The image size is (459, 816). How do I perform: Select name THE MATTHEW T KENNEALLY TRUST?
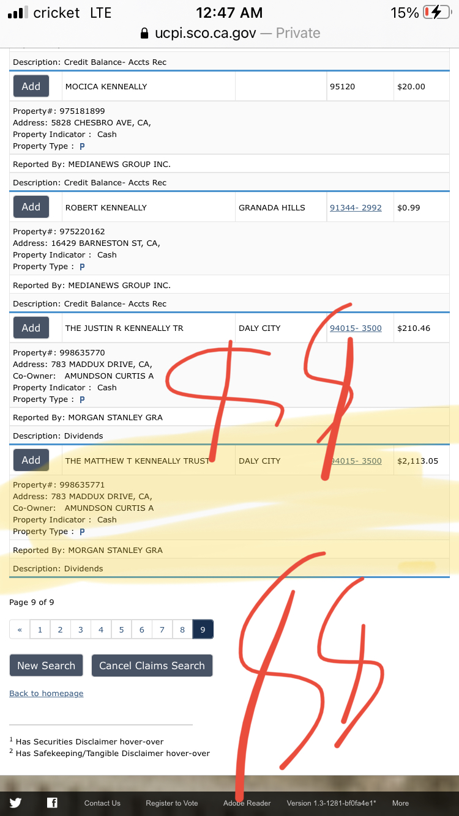pos(138,461)
